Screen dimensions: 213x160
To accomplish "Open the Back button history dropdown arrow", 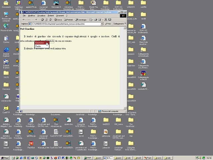I will click(x=33, y=20).
